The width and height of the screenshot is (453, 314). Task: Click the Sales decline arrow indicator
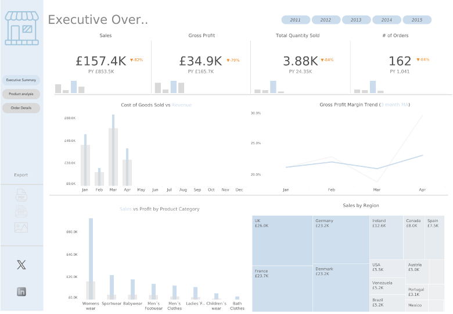[136, 60]
